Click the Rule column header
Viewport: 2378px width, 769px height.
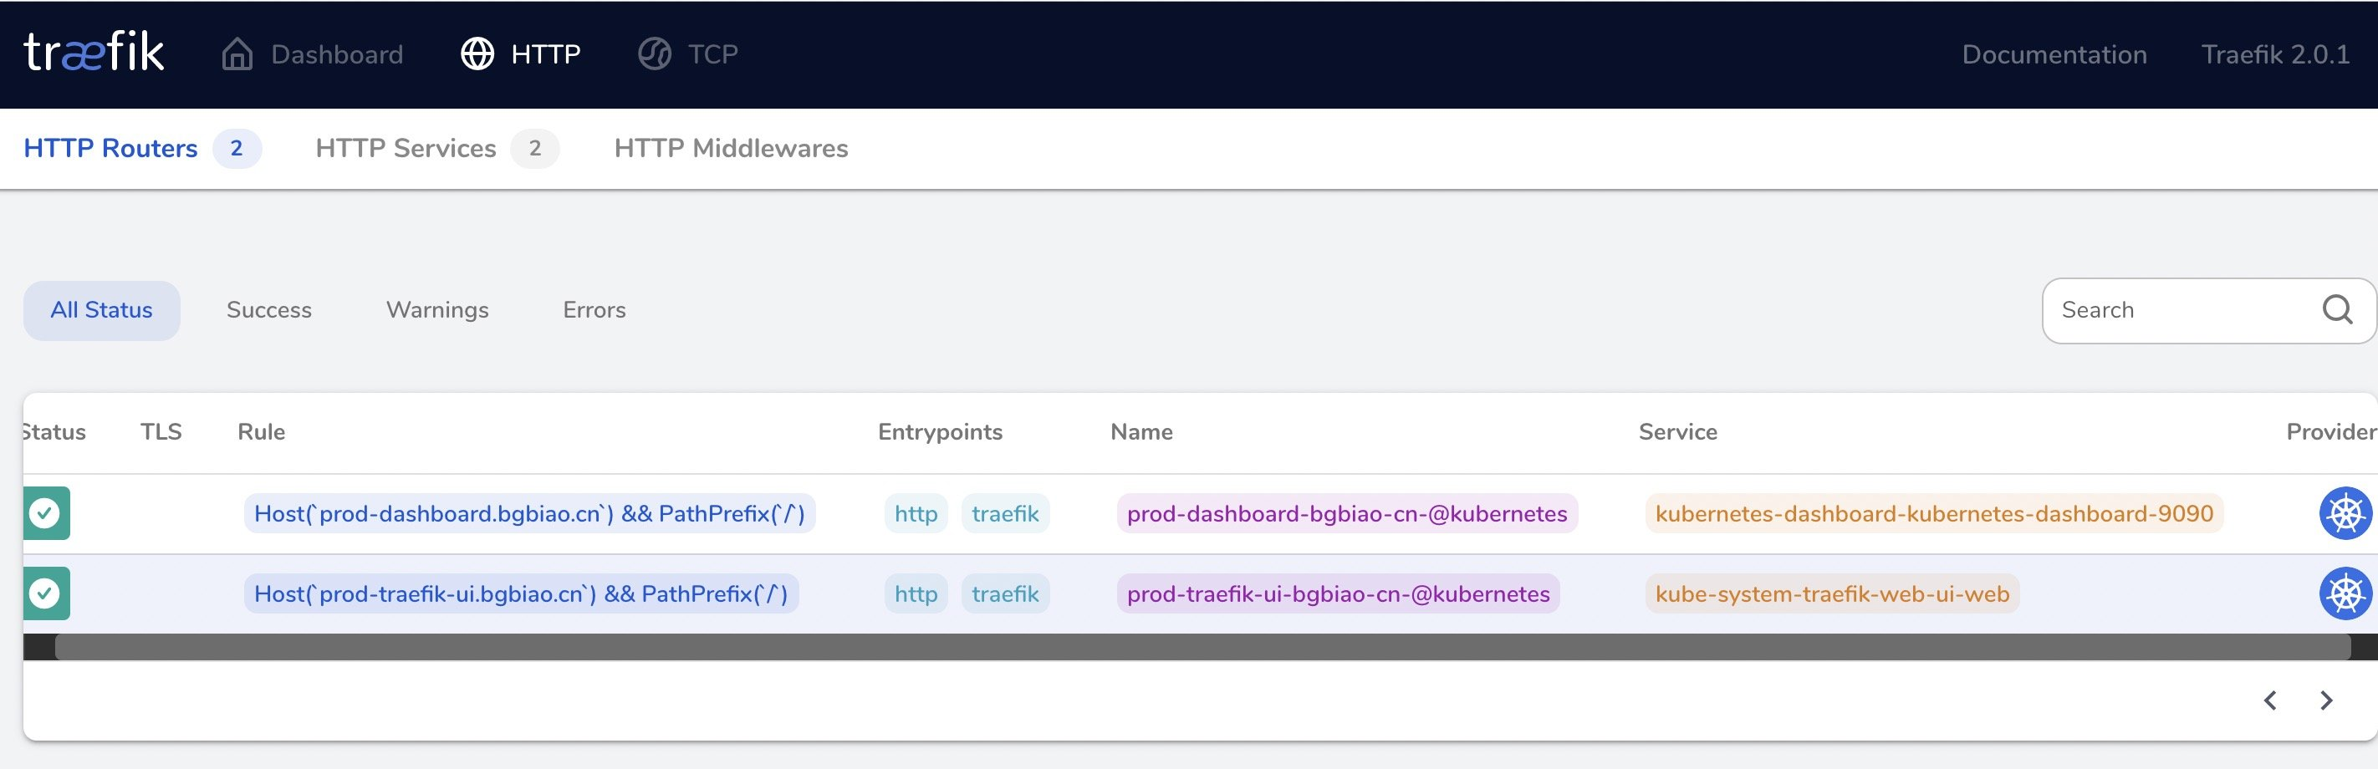[261, 432]
